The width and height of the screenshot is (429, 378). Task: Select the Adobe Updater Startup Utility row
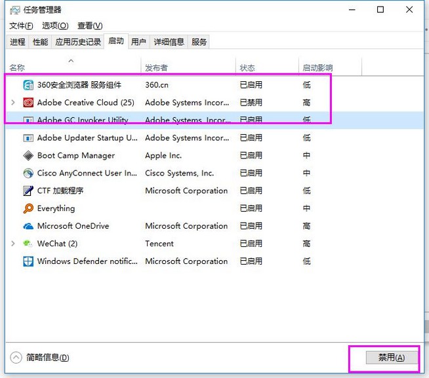(x=87, y=138)
